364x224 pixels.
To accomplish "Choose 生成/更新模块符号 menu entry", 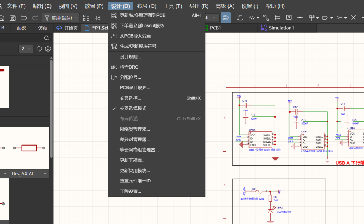I will click(x=157, y=46).
